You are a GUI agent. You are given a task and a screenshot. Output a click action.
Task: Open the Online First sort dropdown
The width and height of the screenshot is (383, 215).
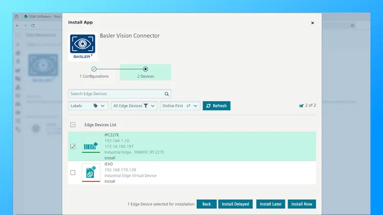180,106
